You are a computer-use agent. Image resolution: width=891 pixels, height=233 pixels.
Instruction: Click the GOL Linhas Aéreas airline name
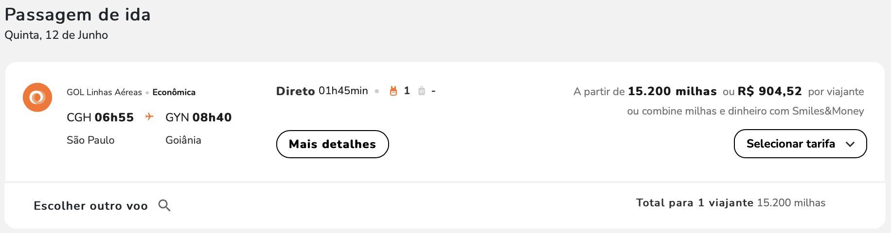coord(104,92)
